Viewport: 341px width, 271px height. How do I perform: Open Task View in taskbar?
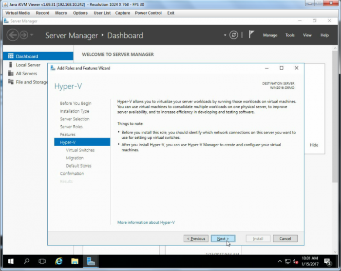click(x=42, y=261)
